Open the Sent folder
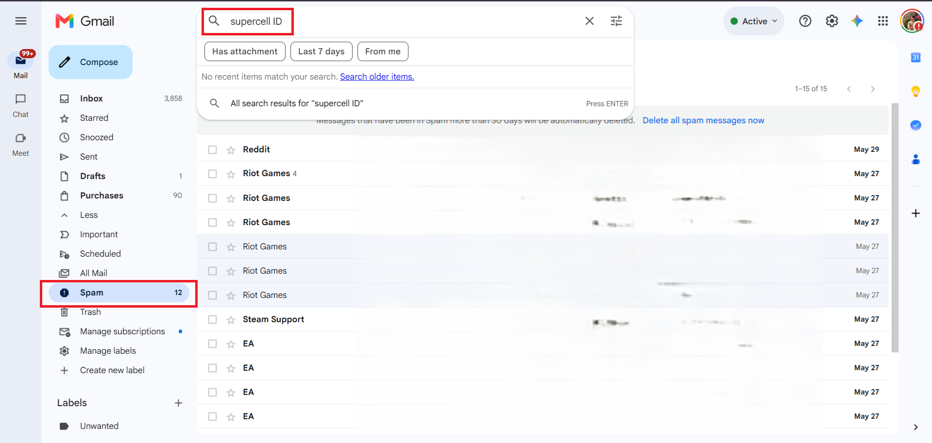 [119, 157]
